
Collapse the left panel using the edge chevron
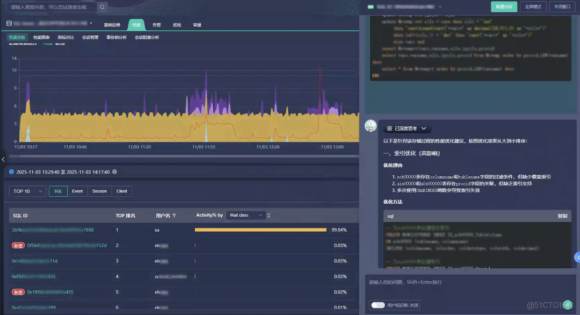tap(3, 159)
